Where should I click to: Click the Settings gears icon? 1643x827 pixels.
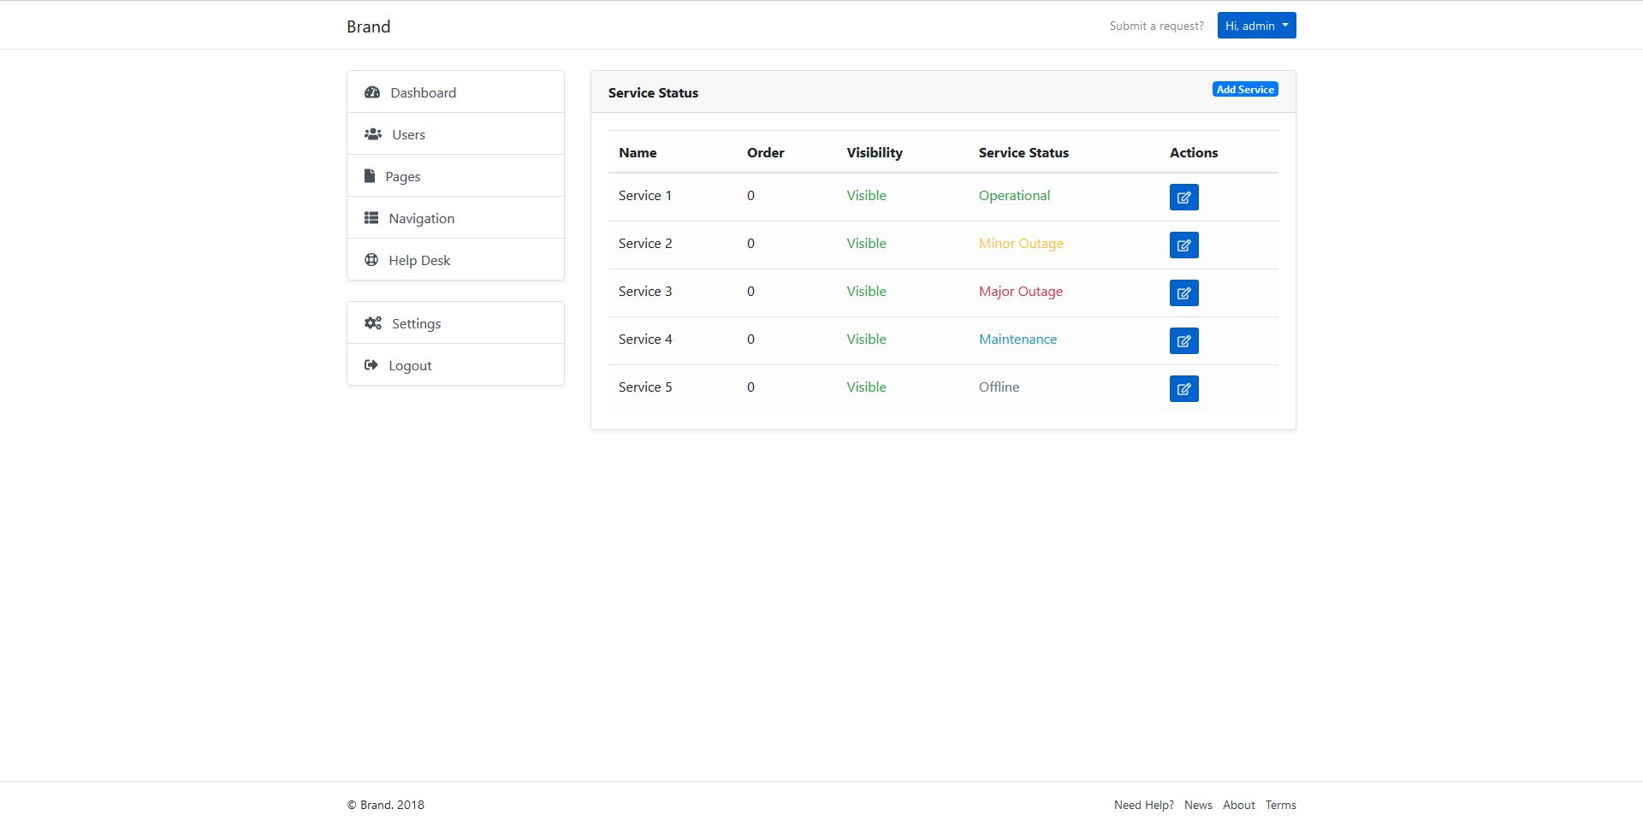pyautogui.click(x=373, y=323)
